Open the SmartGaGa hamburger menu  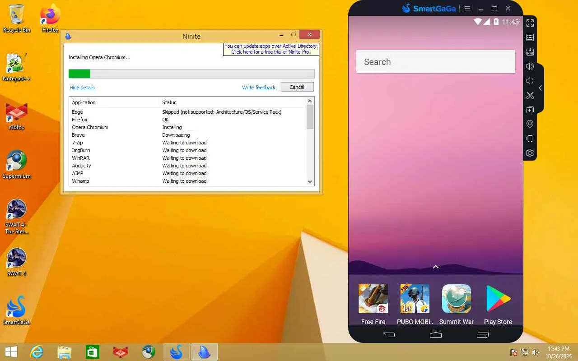point(467,9)
